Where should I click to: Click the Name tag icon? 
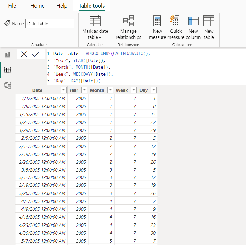click(x=7, y=23)
